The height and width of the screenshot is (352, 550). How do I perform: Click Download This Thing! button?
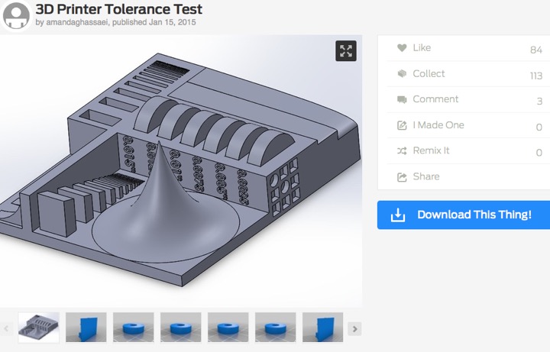click(x=464, y=215)
